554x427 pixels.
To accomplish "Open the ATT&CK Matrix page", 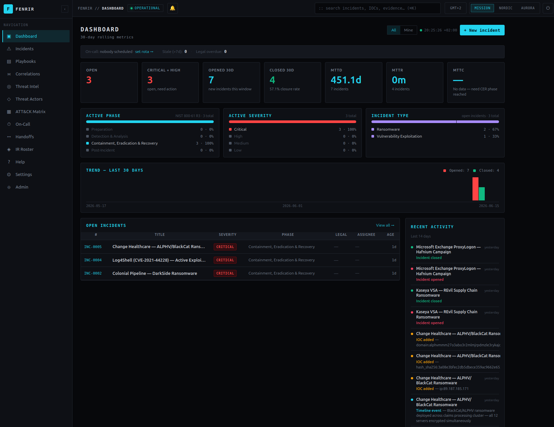I will tap(36, 112).
